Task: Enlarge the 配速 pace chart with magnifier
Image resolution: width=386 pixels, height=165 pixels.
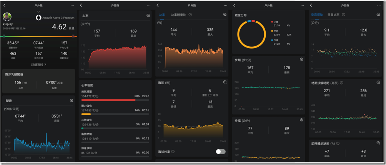Action: click(72, 100)
